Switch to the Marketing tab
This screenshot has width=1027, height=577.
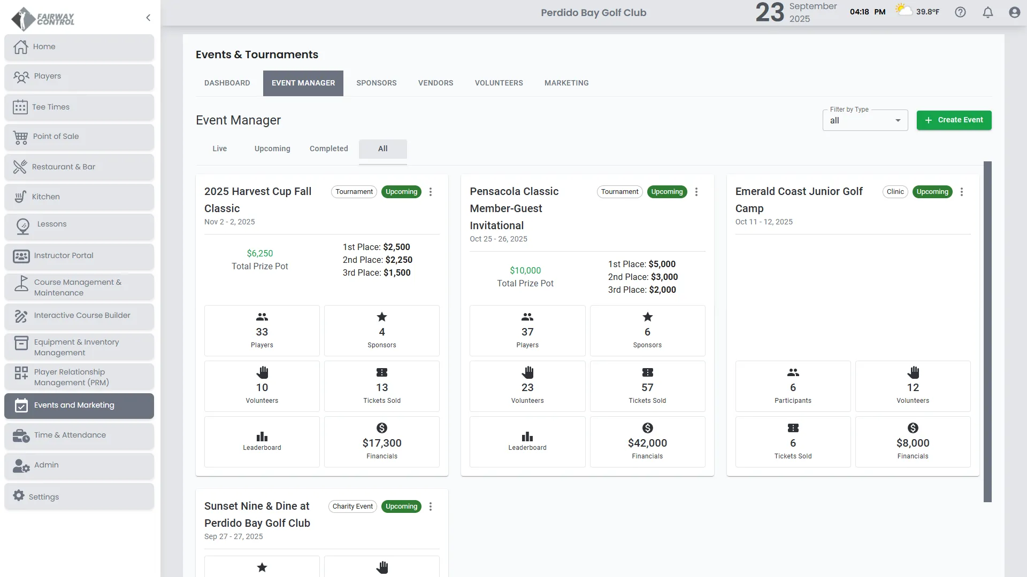click(566, 83)
